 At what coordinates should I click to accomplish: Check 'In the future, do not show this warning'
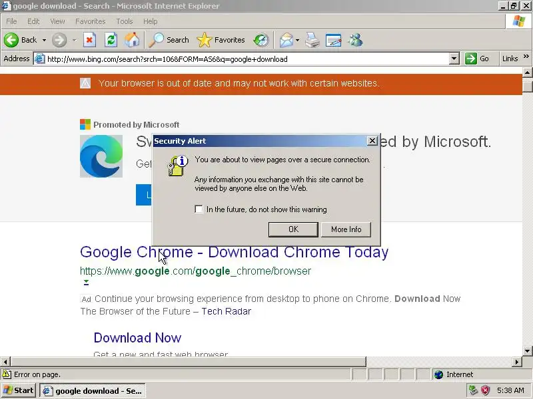click(199, 209)
